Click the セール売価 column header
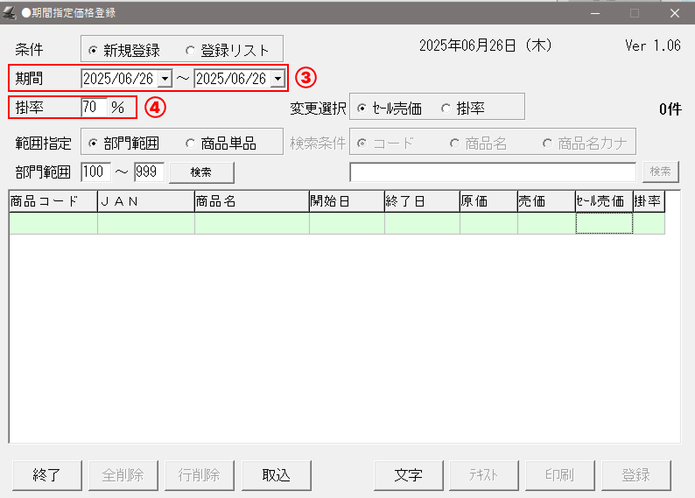 603,201
